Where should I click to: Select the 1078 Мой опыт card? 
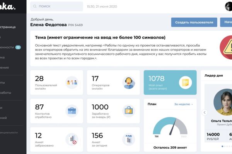[170, 82]
